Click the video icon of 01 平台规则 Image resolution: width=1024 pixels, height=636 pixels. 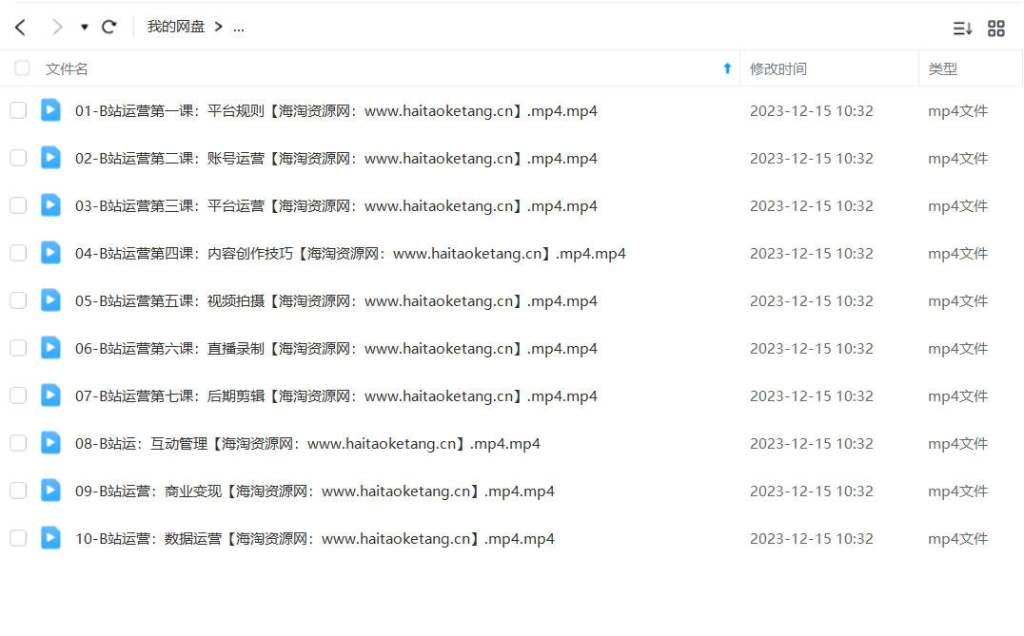pyautogui.click(x=50, y=110)
